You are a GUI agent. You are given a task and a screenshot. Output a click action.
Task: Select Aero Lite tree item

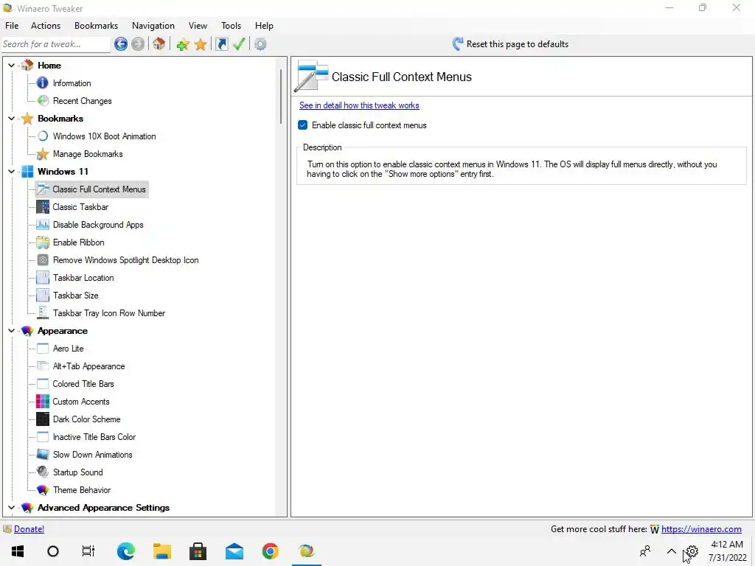[x=68, y=349]
